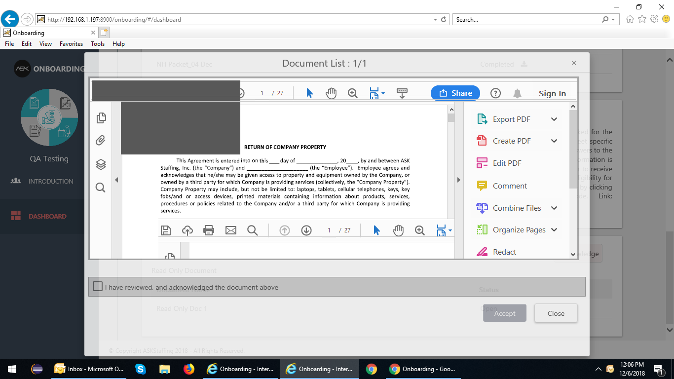Open the notifications bell icon
The image size is (674, 379).
tap(517, 93)
